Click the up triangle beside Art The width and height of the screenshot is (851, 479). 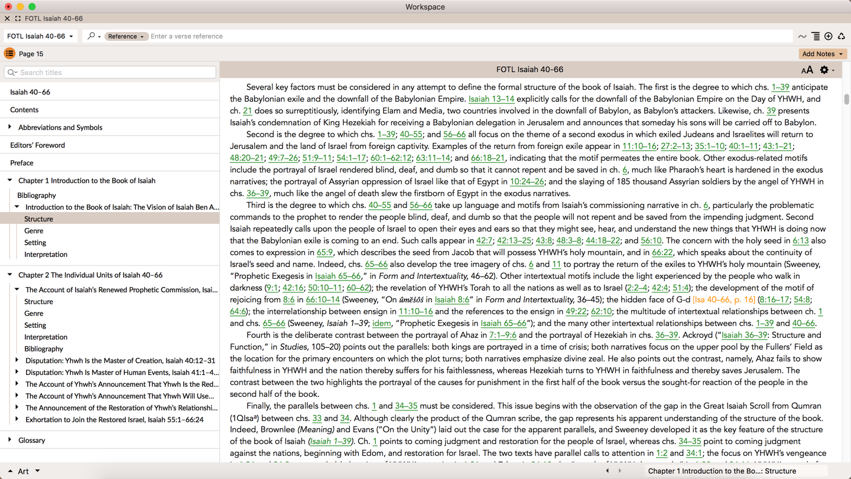pyautogui.click(x=9, y=471)
